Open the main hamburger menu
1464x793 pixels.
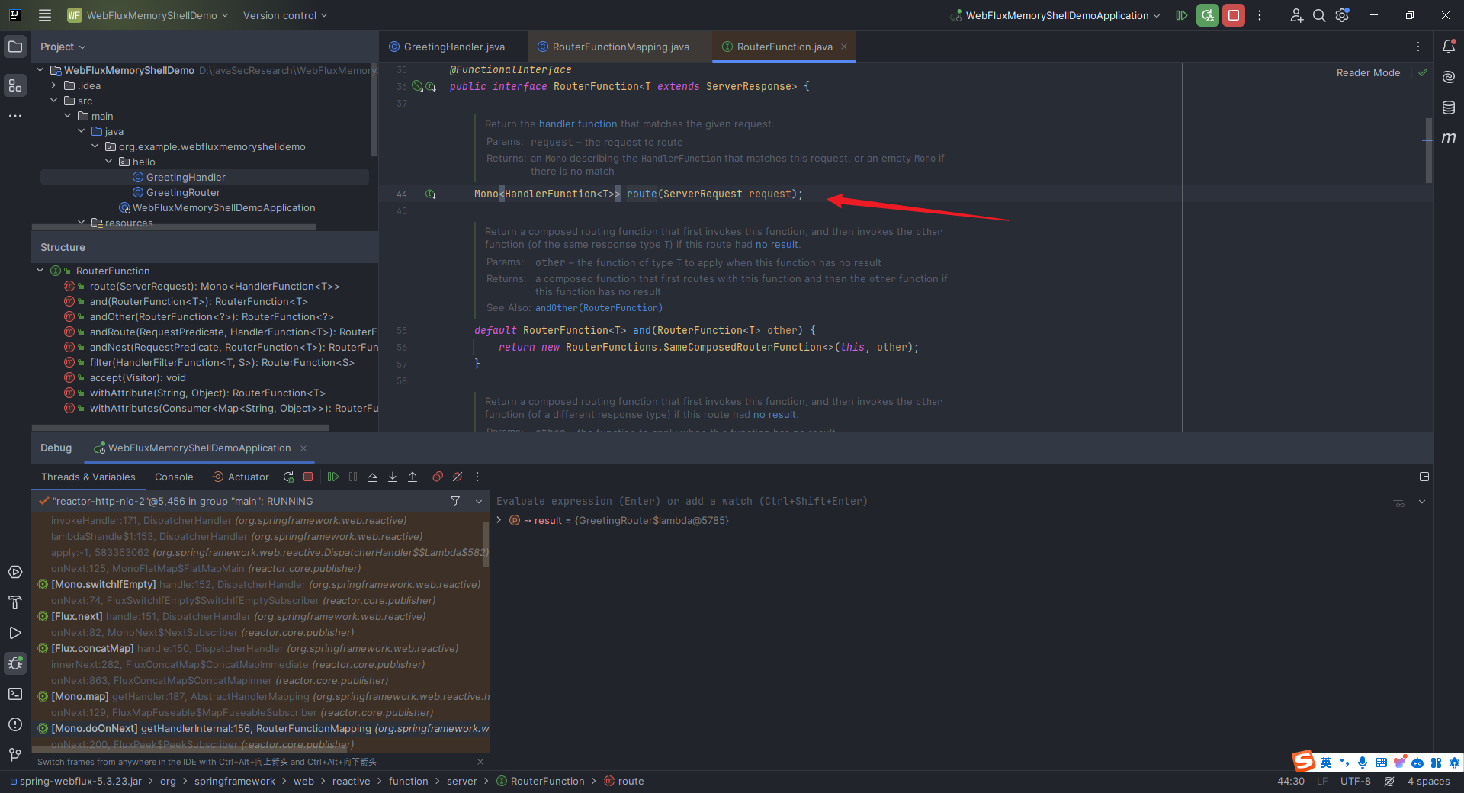(x=45, y=15)
